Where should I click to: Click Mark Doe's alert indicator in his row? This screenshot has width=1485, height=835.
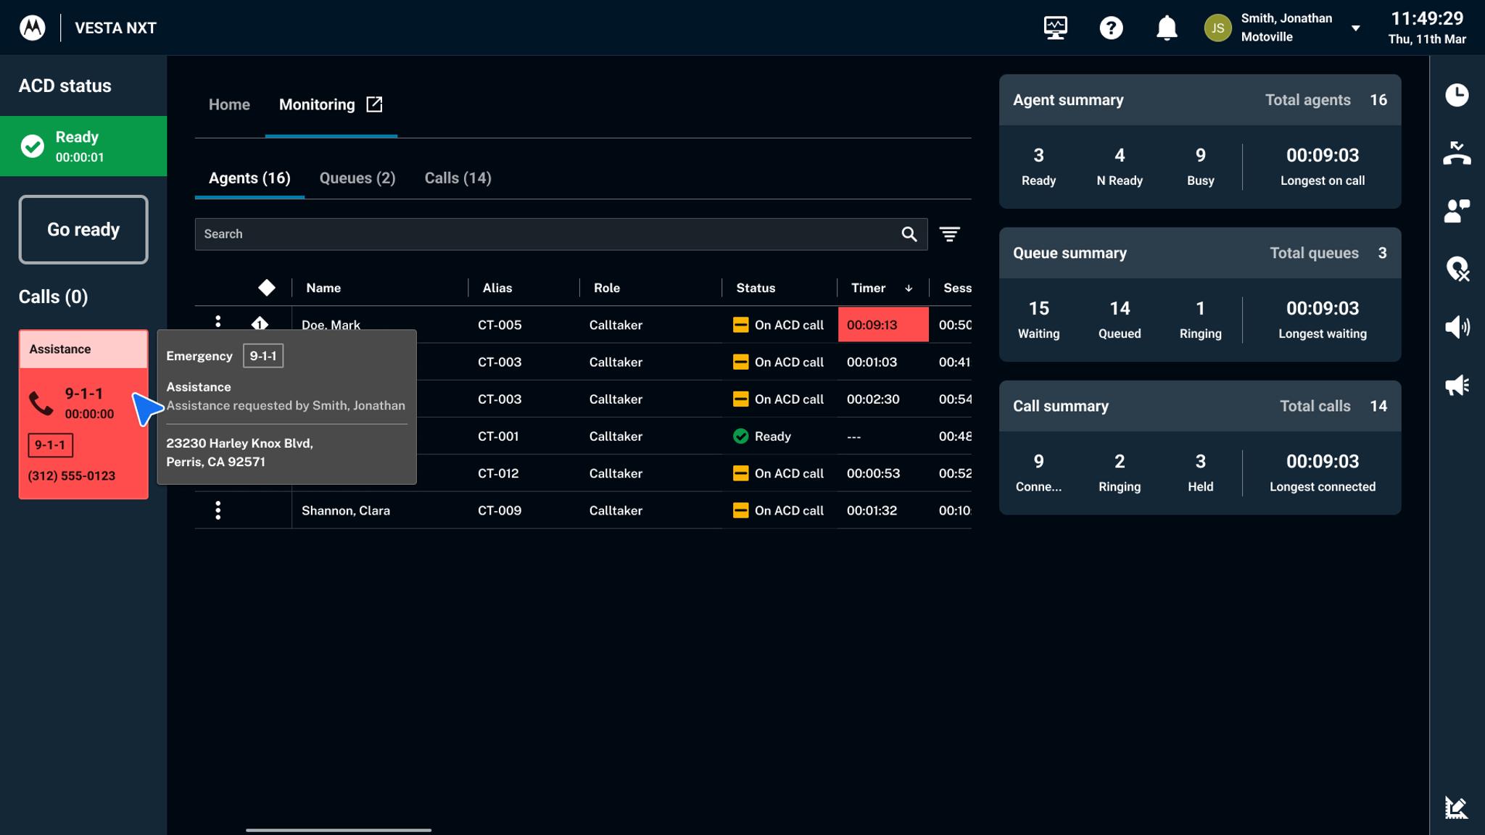(x=259, y=324)
